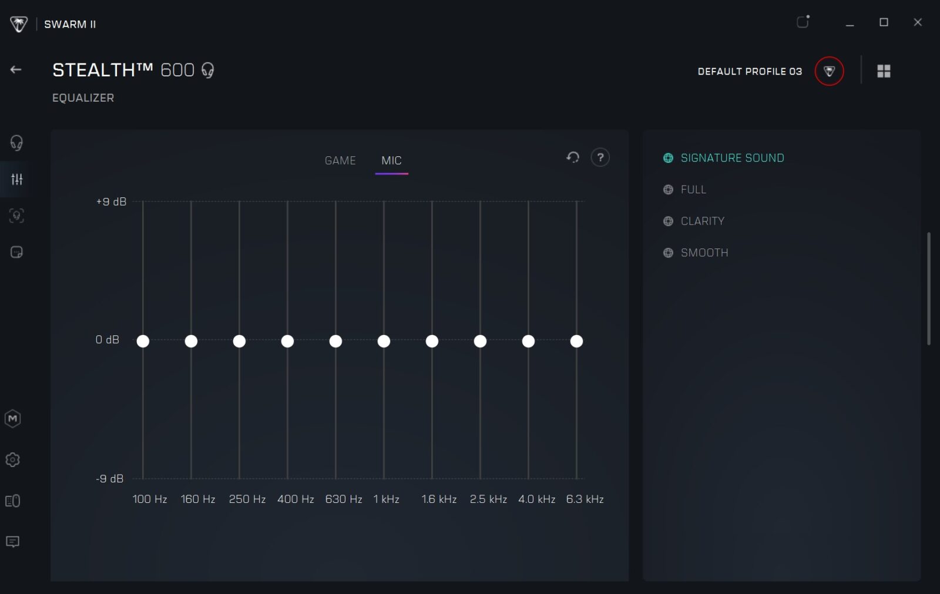Open the macro M hexagon icon
The height and width of the screenshot is (594, 940).
(13, 419)
